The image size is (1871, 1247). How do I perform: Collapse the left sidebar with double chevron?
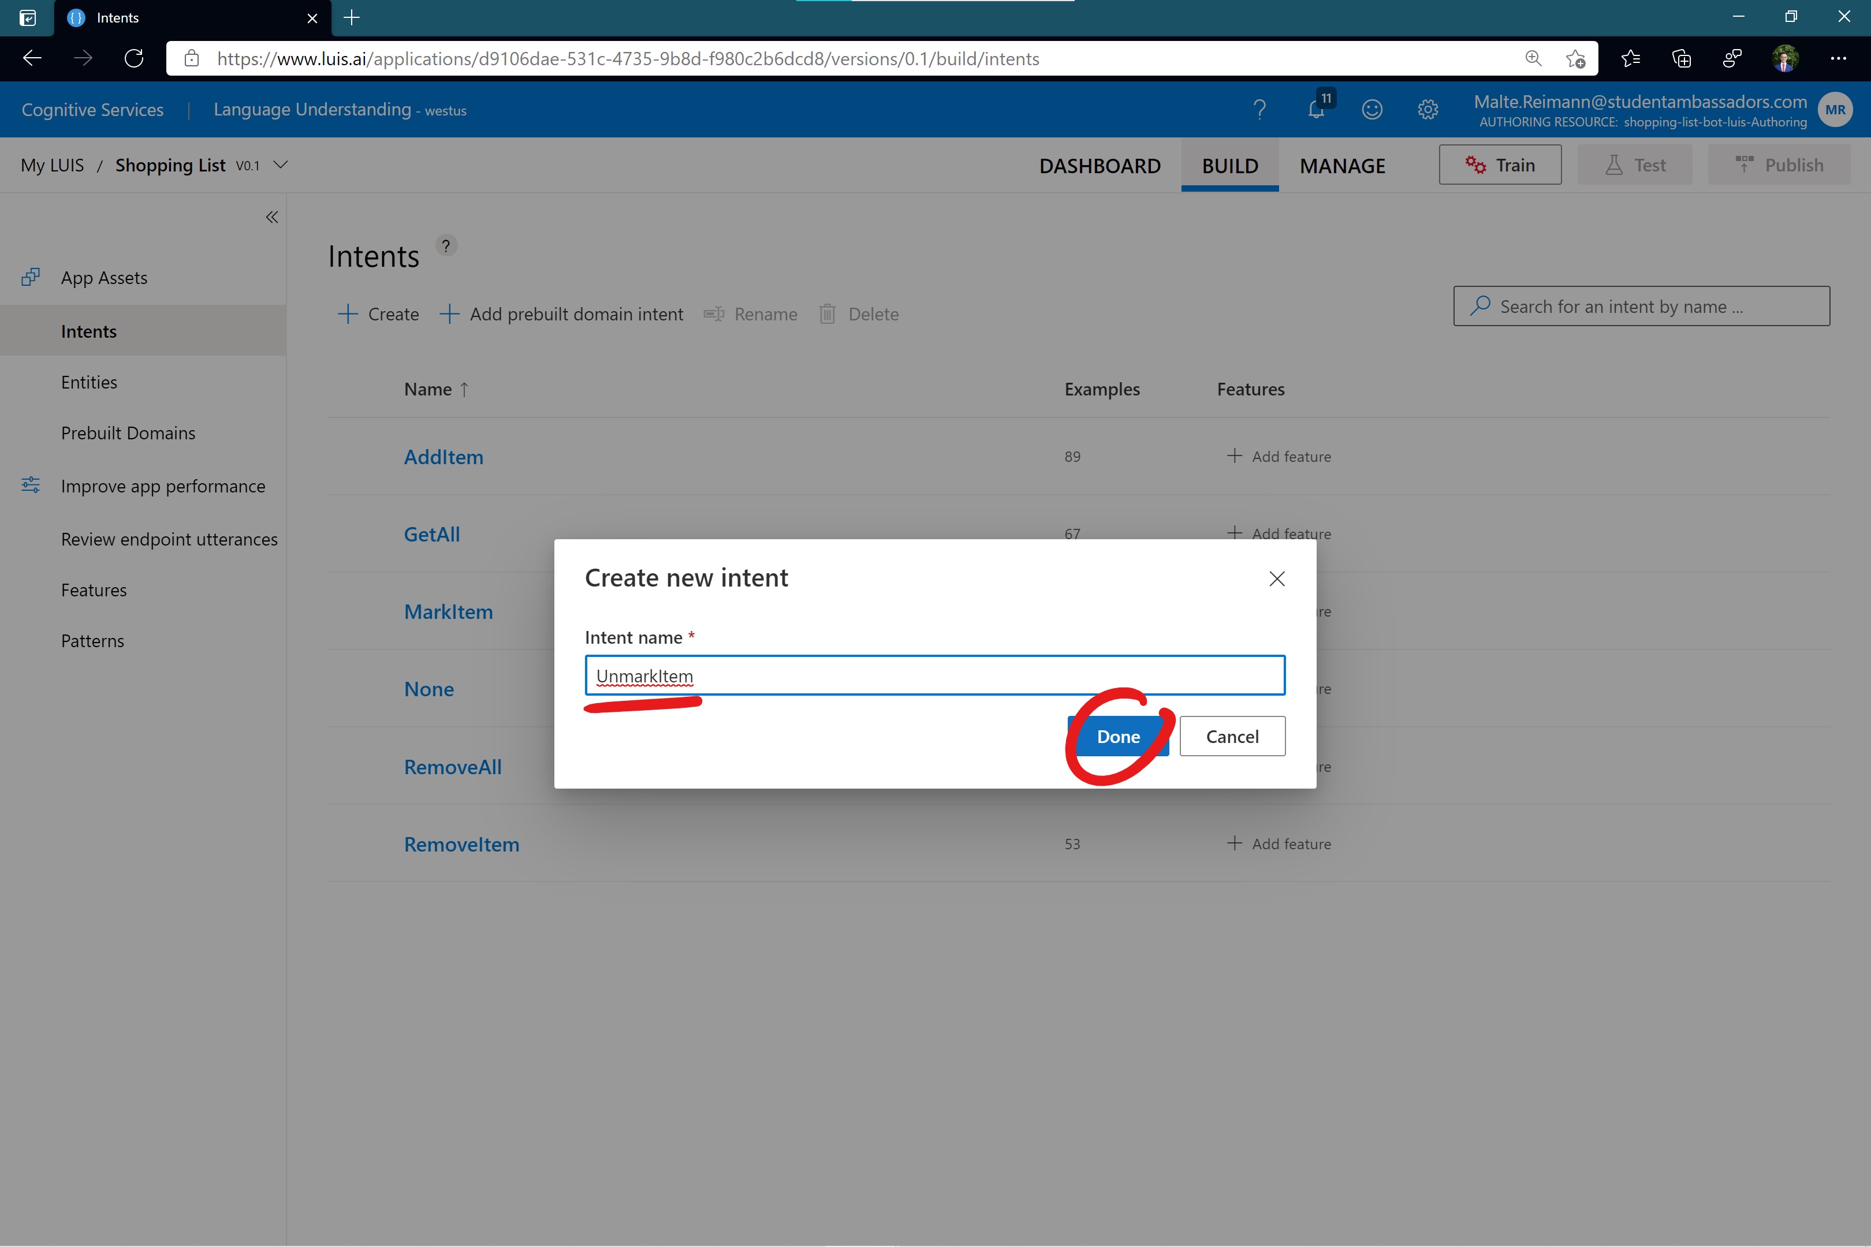click(x=272, y=217)
